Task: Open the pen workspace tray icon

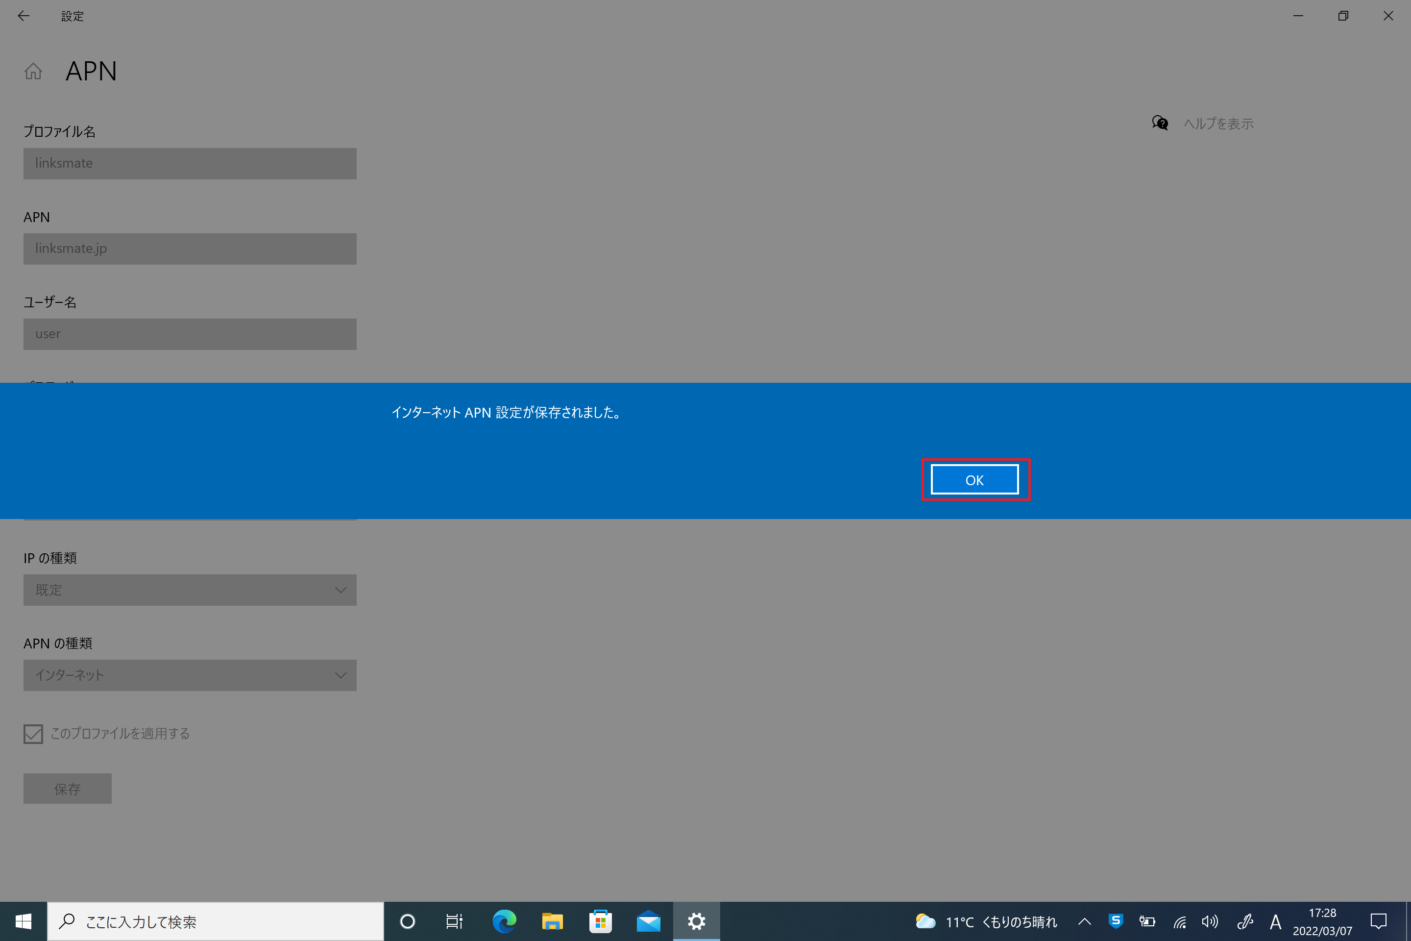Action: click(x=1245, y=921)
